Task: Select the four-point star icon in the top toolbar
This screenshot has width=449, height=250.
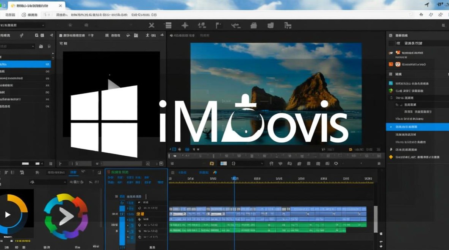Action: coord(185,25)
